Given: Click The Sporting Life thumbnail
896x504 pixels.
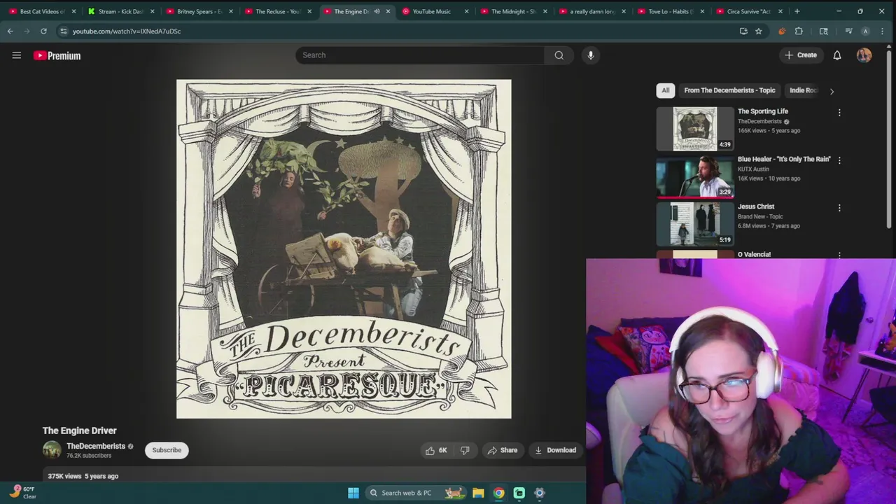Looking at the screenshot, I should (695, 129).
